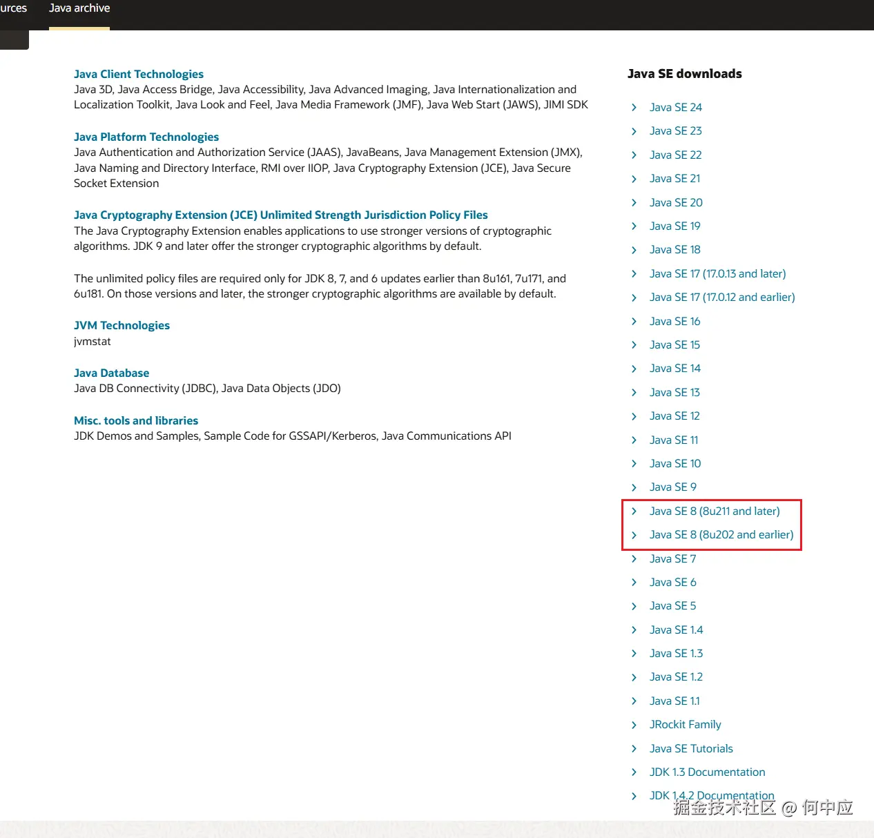This screenshot has height=838, width=874.
Task: Open the Java SE Tutorials link
Action: click(x=691, y=748)
